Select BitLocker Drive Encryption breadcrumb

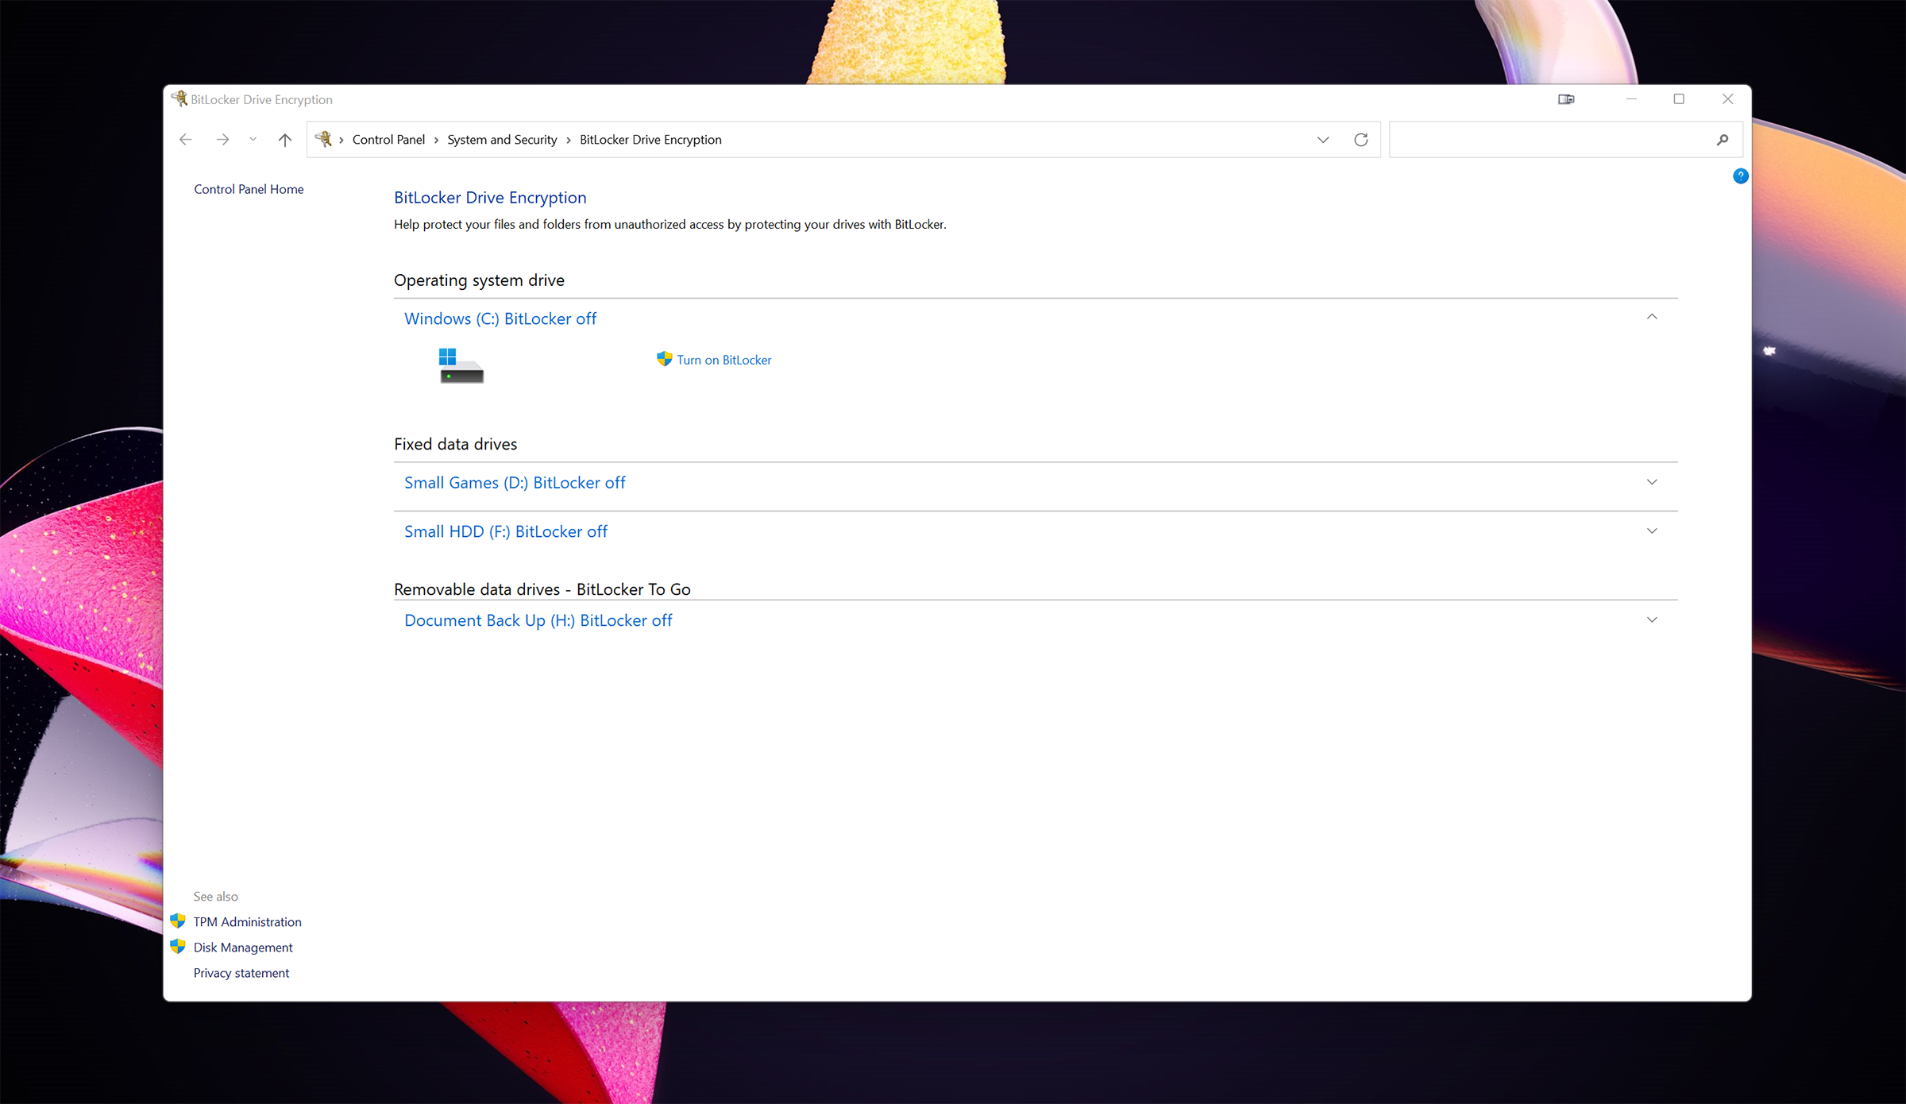click(x=650, y=140)
